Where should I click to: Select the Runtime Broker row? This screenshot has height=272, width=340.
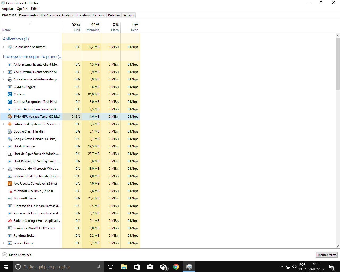(70, 236)
